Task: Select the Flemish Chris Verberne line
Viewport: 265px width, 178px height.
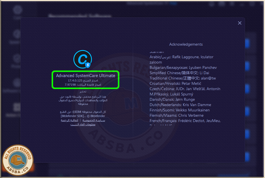Action: coord(177,116)
